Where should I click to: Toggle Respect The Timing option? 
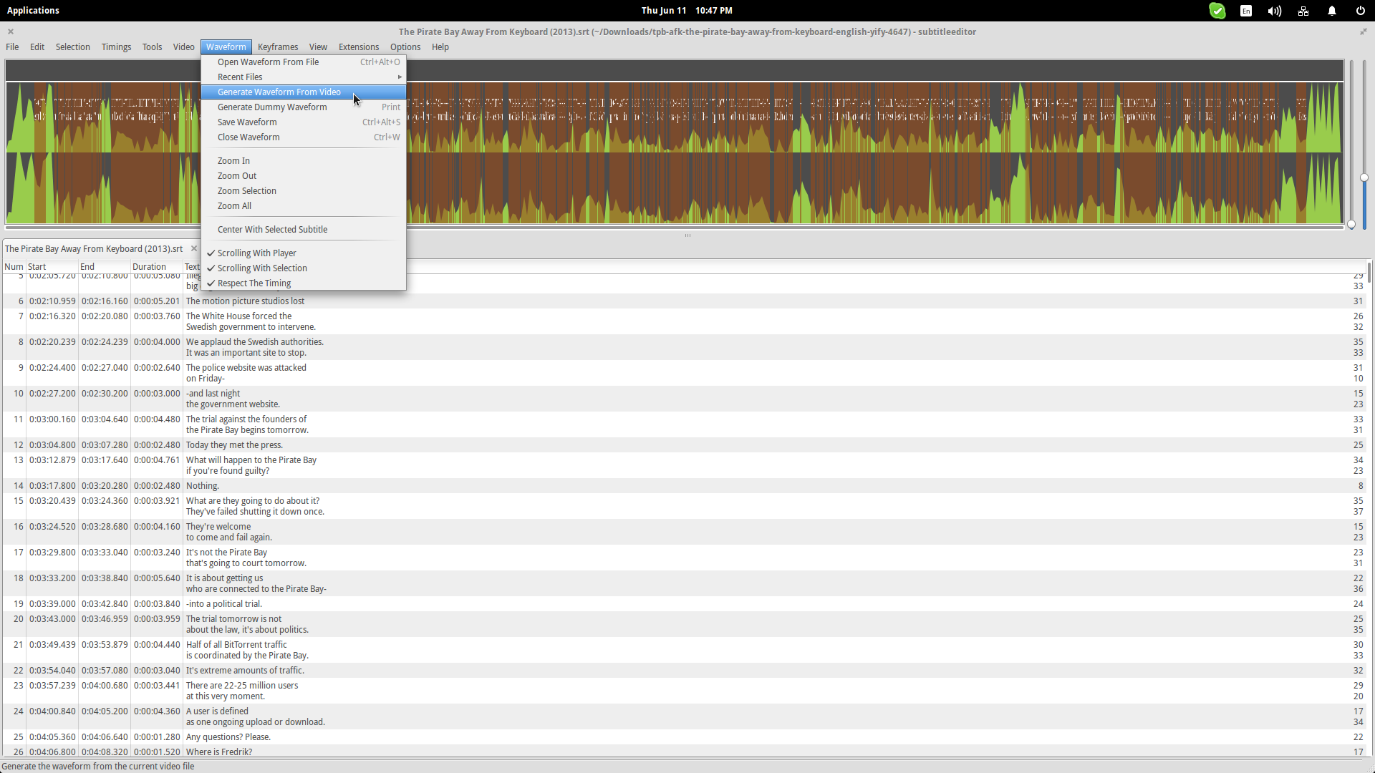(x=304, y=283)
